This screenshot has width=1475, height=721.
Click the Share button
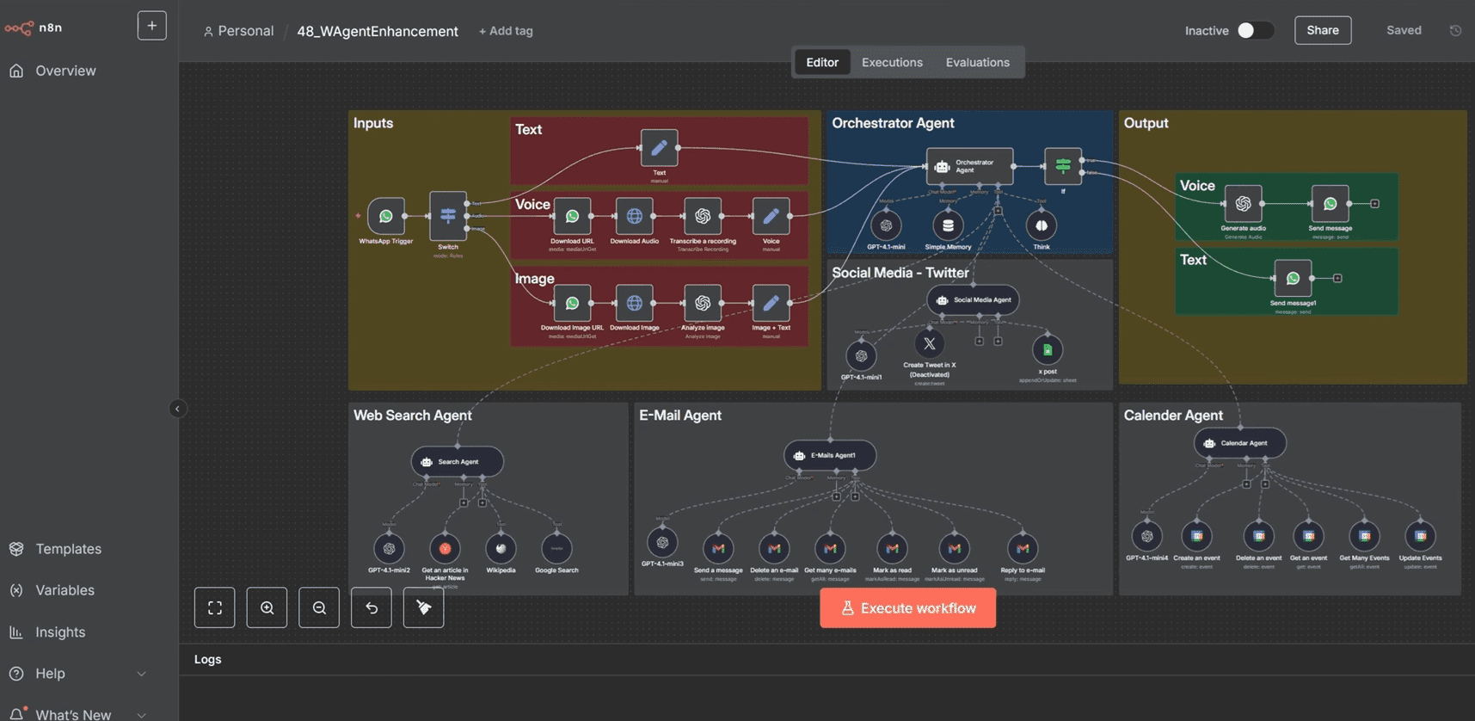1322,30
